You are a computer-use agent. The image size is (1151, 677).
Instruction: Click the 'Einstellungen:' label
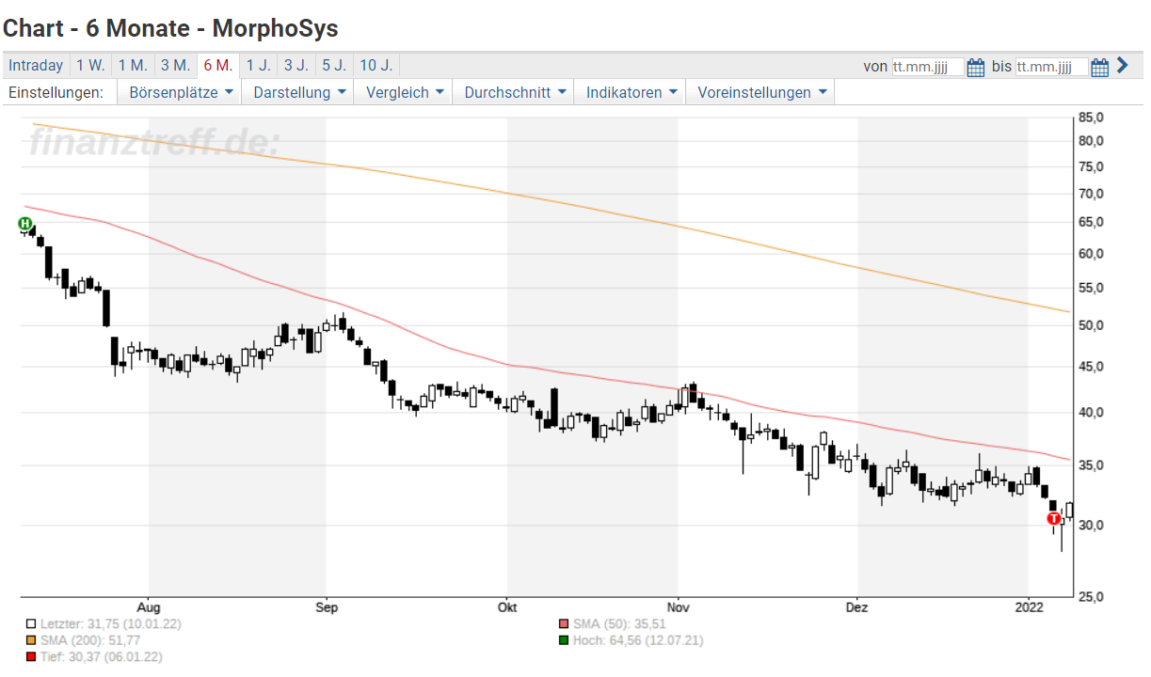pyautogui.click(x=56, y=92)
